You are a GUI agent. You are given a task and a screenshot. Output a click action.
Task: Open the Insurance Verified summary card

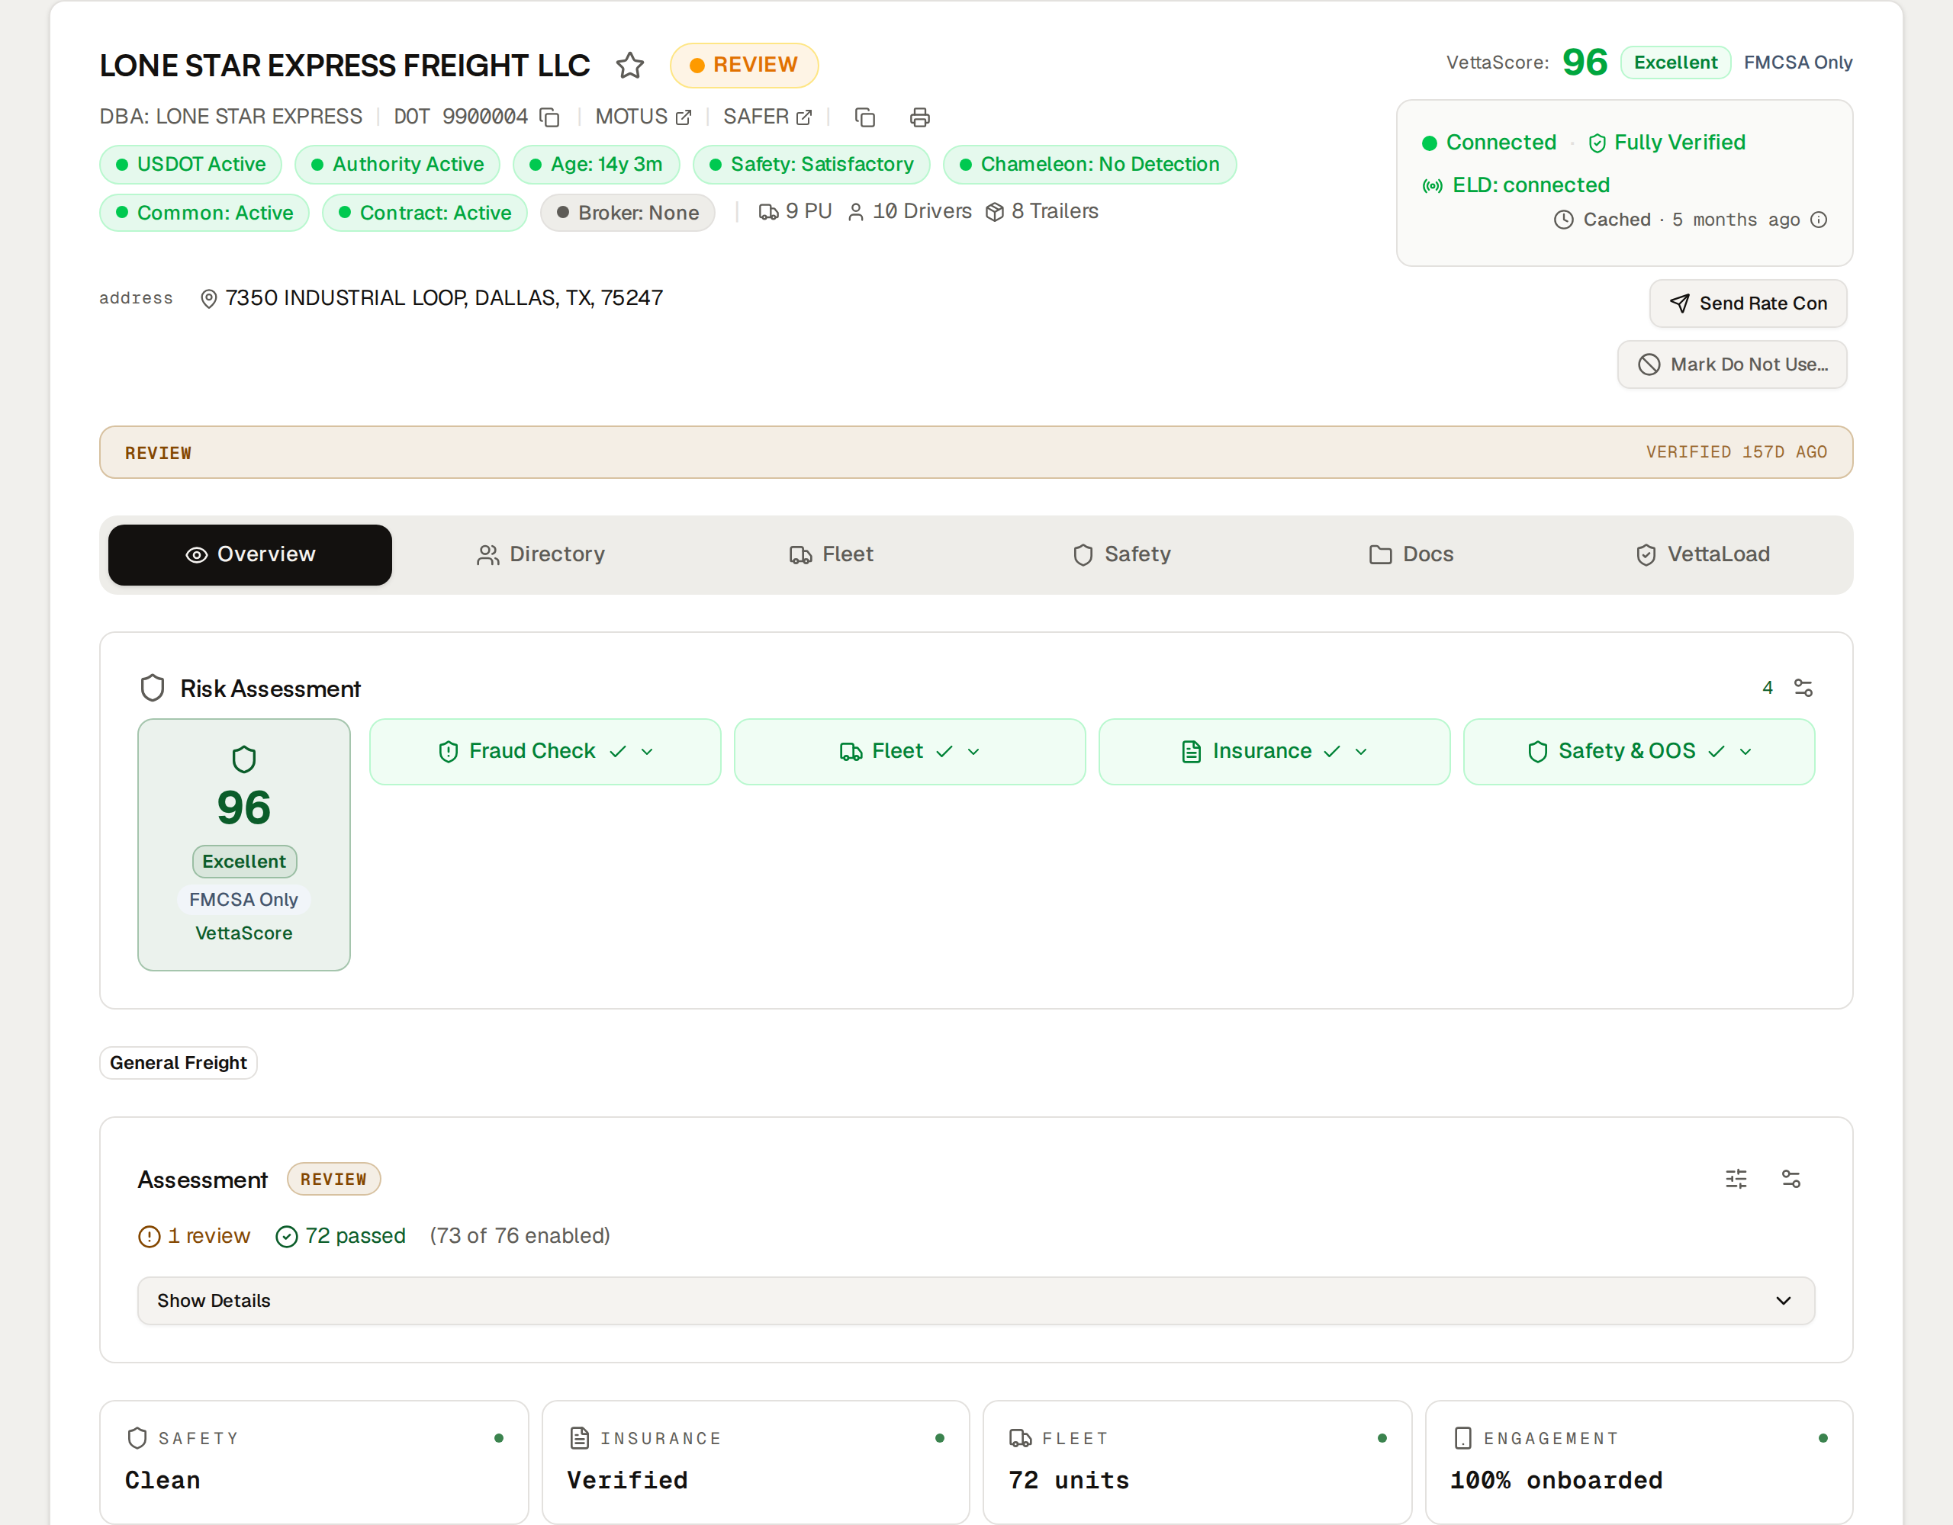click(755, 1462)
